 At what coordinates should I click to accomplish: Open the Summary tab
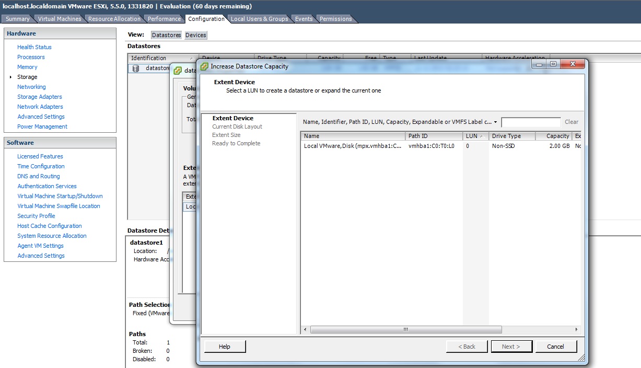pos(18,19)
